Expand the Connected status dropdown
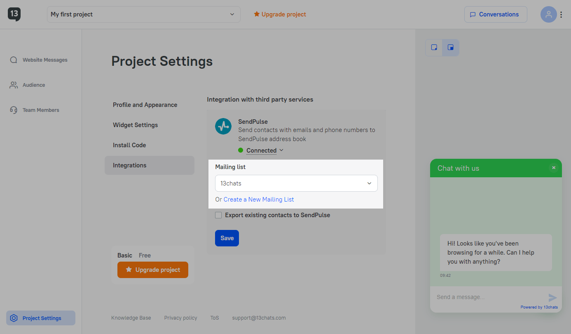 coord(265,151)
